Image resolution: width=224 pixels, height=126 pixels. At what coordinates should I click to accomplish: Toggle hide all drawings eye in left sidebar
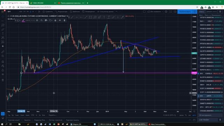coord(3,74)
